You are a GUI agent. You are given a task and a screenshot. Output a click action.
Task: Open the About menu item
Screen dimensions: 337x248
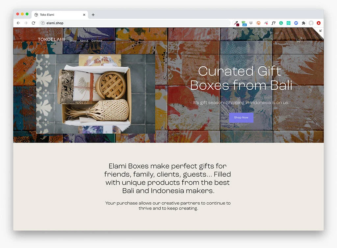tap(84, 40)
